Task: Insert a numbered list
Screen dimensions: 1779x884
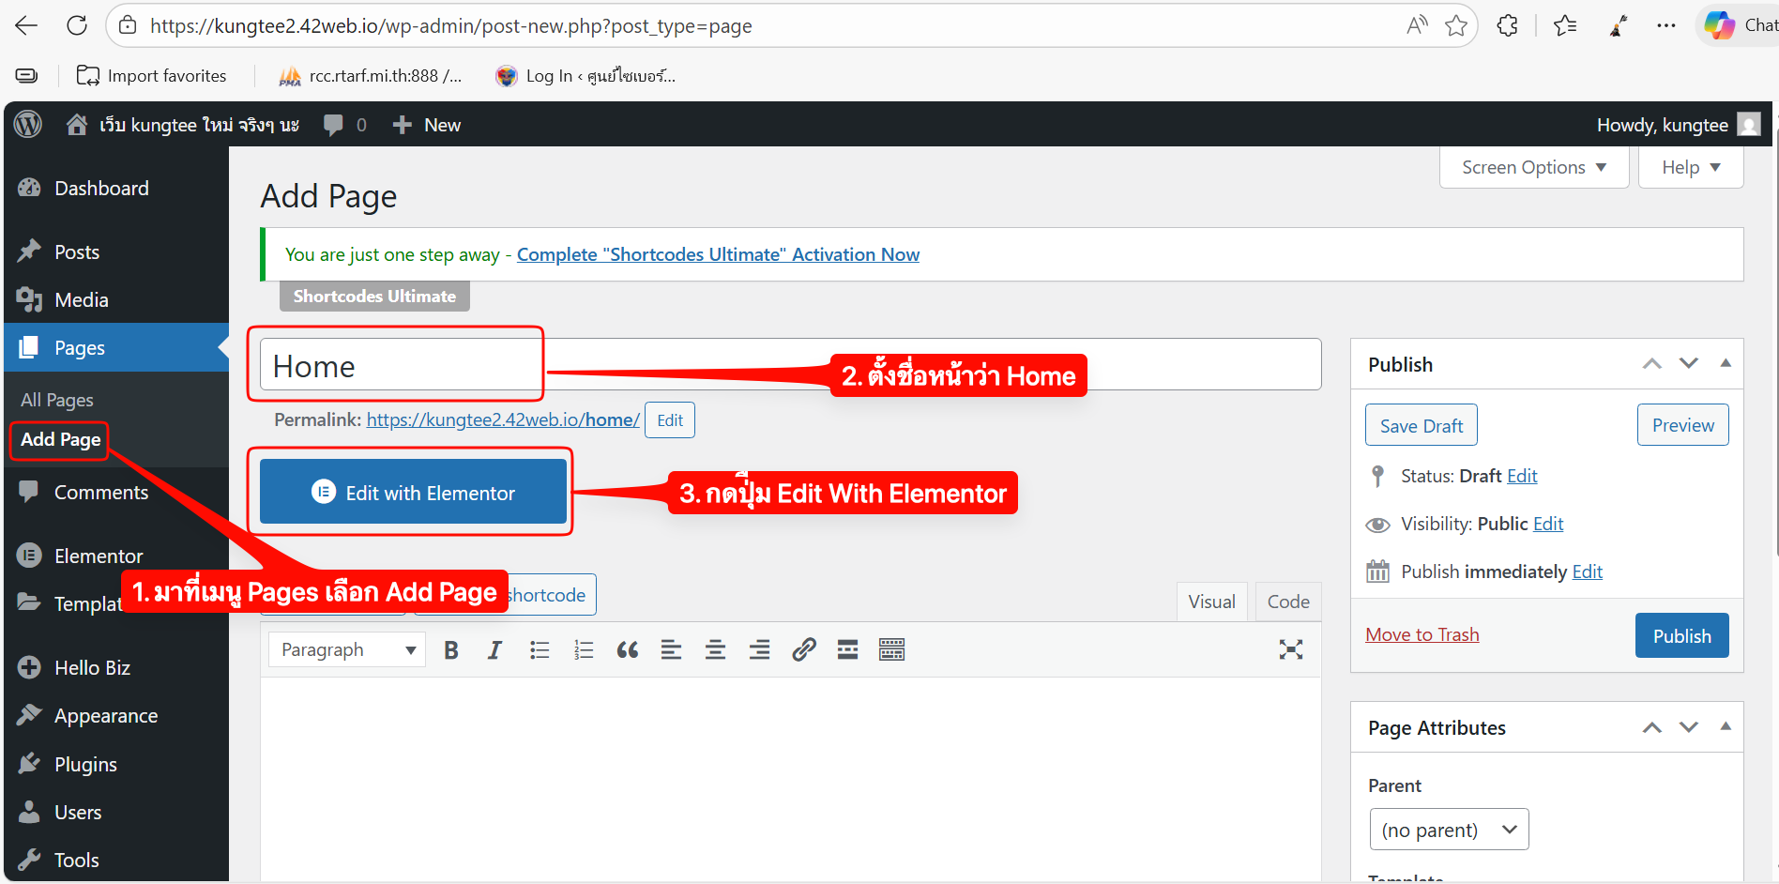Action: 584,650
